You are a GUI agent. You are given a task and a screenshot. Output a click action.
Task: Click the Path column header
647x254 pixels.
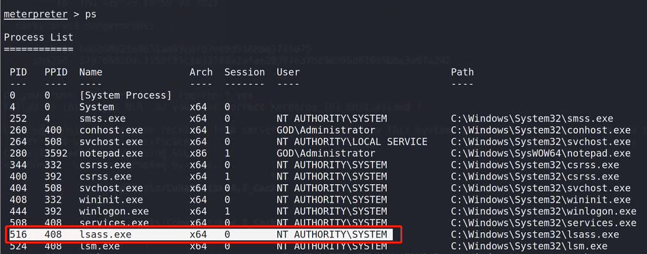462,72
